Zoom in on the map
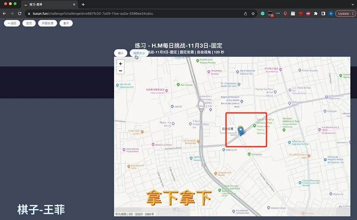The height and width of the screenshot is (220, 357). pyautogui.click(x=120, y=63)
